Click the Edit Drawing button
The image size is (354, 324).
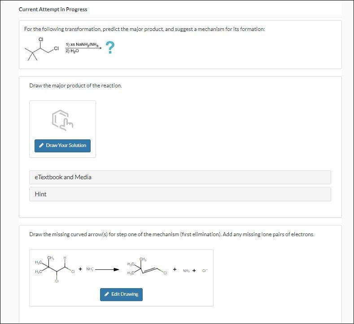[x=121, y=294]
